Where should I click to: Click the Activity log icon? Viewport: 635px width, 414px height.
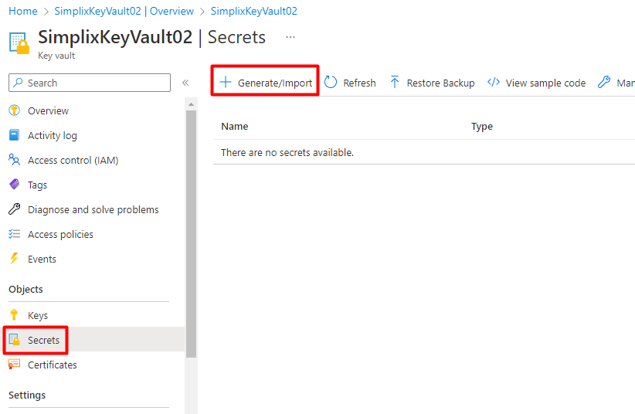(x=14, y=135)
